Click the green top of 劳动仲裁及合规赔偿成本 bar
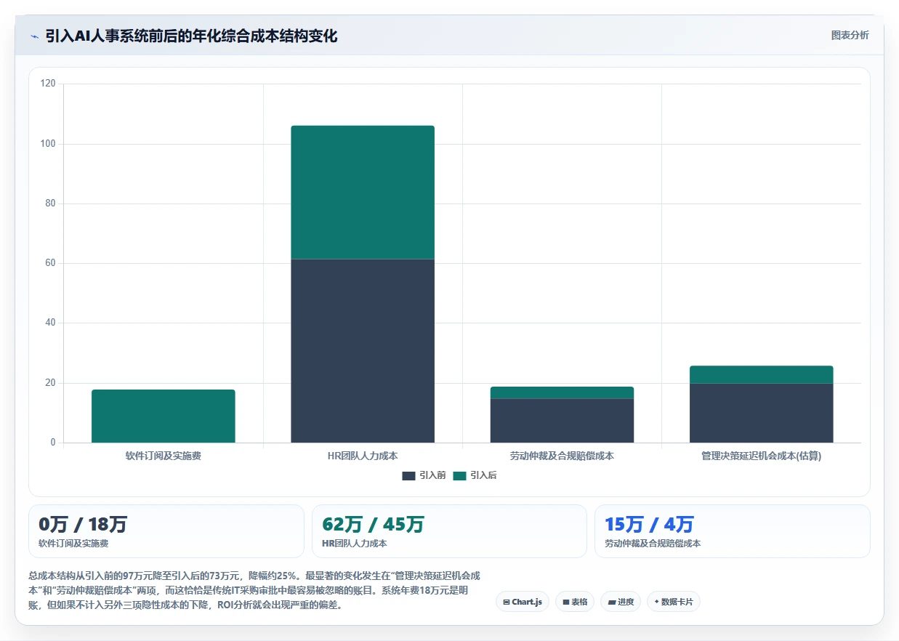 point(562,392)
